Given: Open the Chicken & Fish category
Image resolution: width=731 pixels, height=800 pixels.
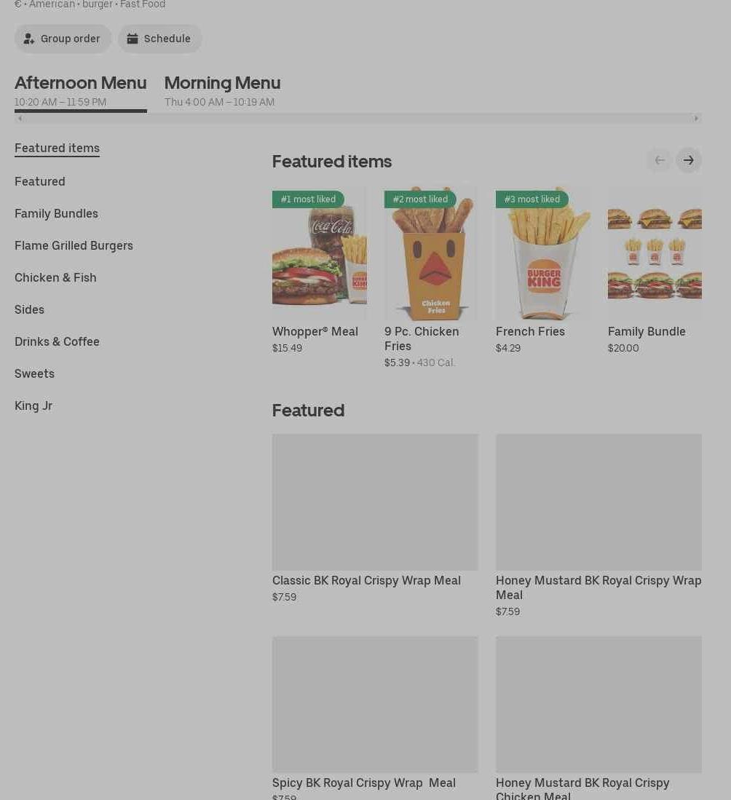Looking at the screenshot, I should [55, 277].
